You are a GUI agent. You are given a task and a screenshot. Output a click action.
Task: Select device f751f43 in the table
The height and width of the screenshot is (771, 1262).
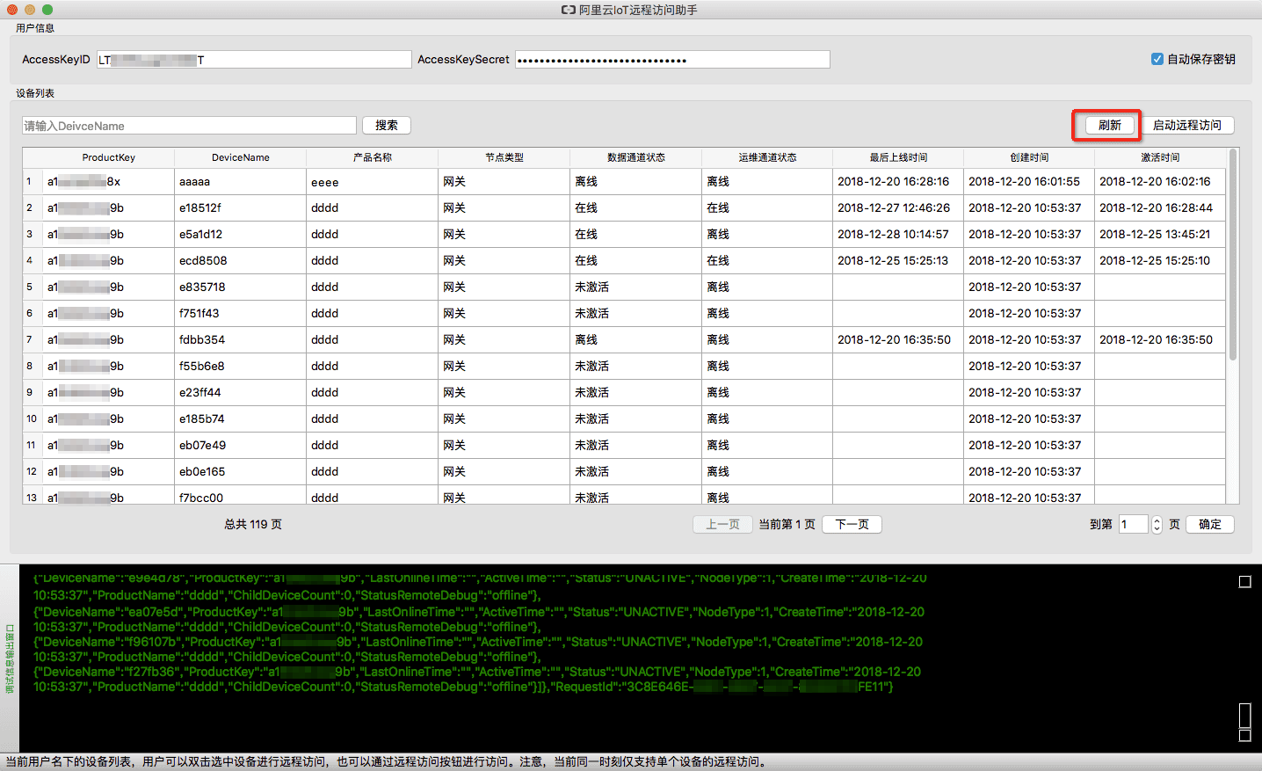tap(241, 313)
